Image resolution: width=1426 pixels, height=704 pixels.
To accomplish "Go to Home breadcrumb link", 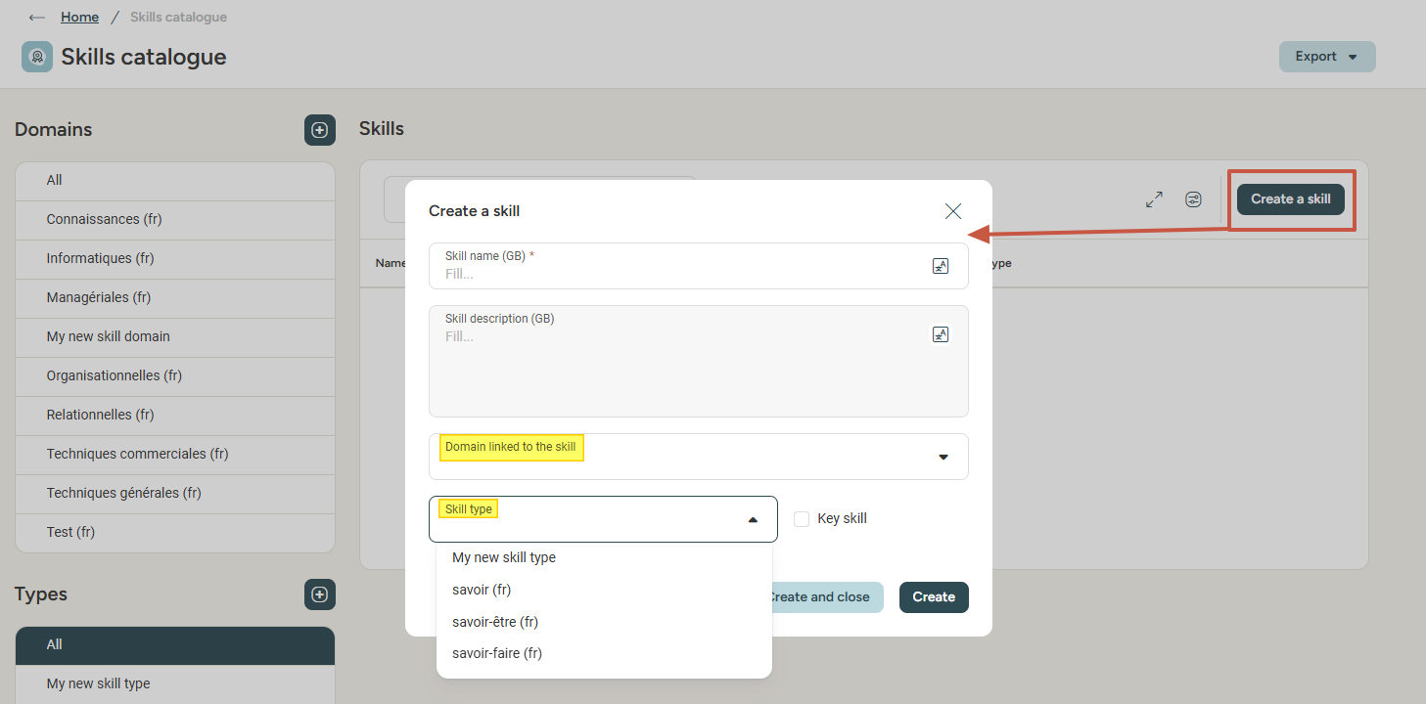I will [x=79, y=18].
